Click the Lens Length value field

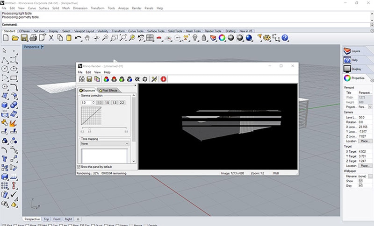(x=365, y=117)
